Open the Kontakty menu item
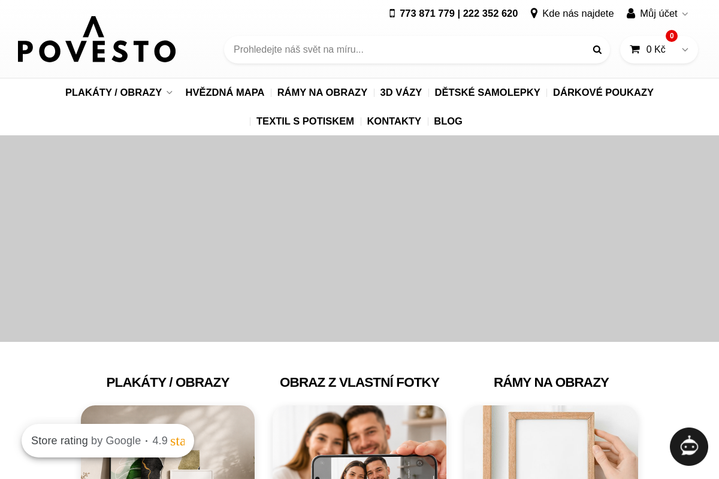The image size is (719, 479). tap(394, 122)
